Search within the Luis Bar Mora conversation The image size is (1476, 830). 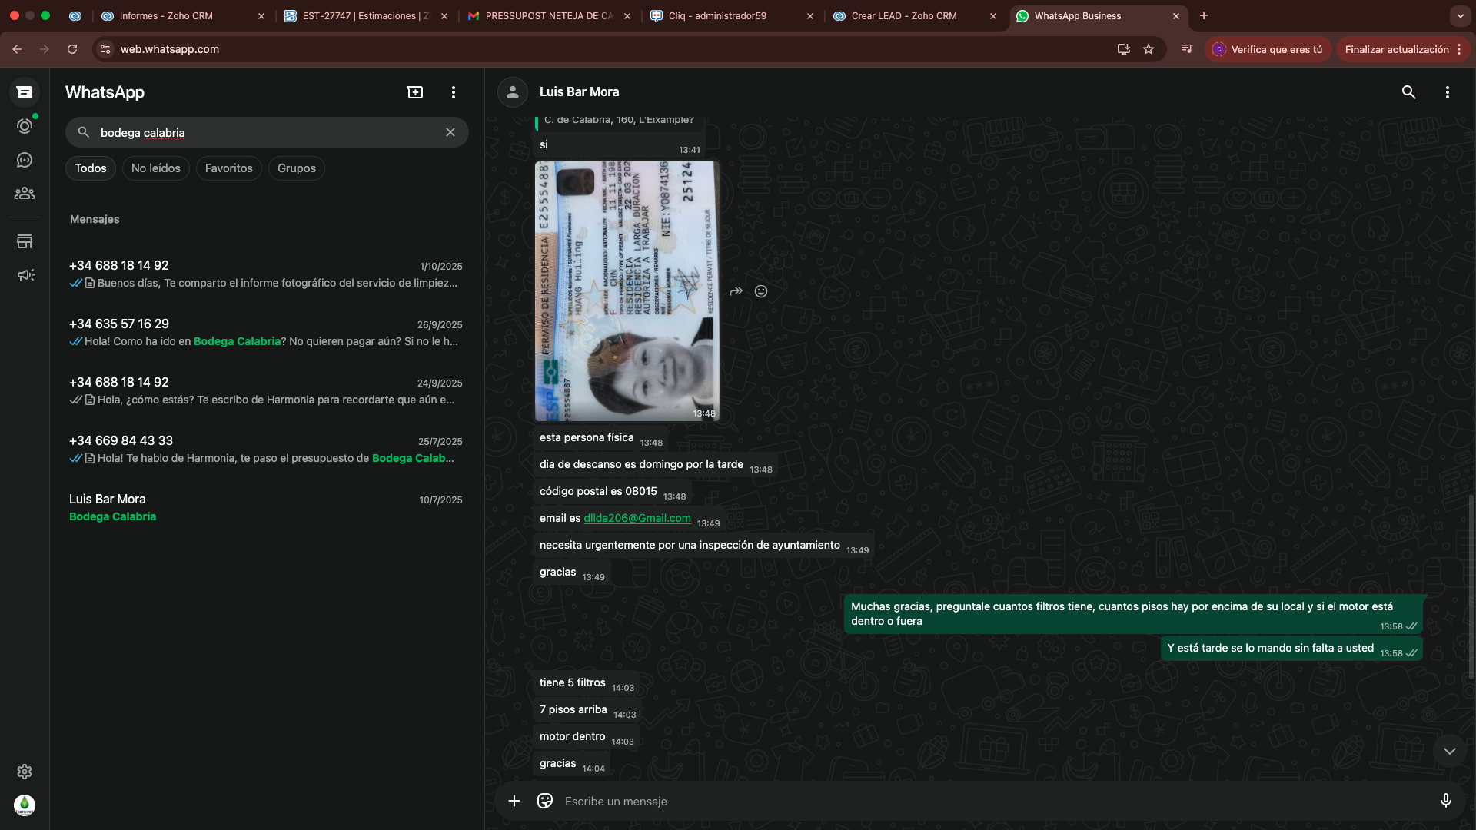[x=1408, y=92]
